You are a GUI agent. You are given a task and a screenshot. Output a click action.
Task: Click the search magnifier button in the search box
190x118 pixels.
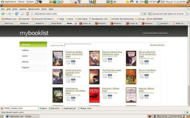coord(187,14)
